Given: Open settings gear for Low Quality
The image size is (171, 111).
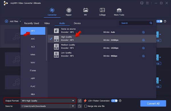Looking at the screenshot, I should point(143,56).
